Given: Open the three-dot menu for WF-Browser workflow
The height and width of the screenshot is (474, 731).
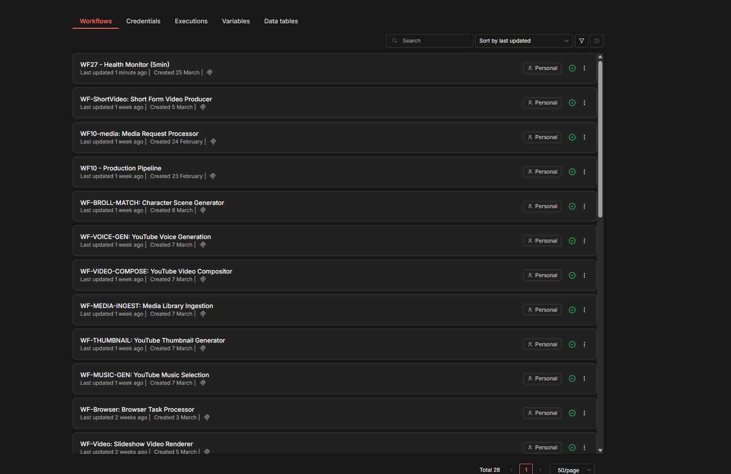Looking at the screenshot, I should coord(584,413).
